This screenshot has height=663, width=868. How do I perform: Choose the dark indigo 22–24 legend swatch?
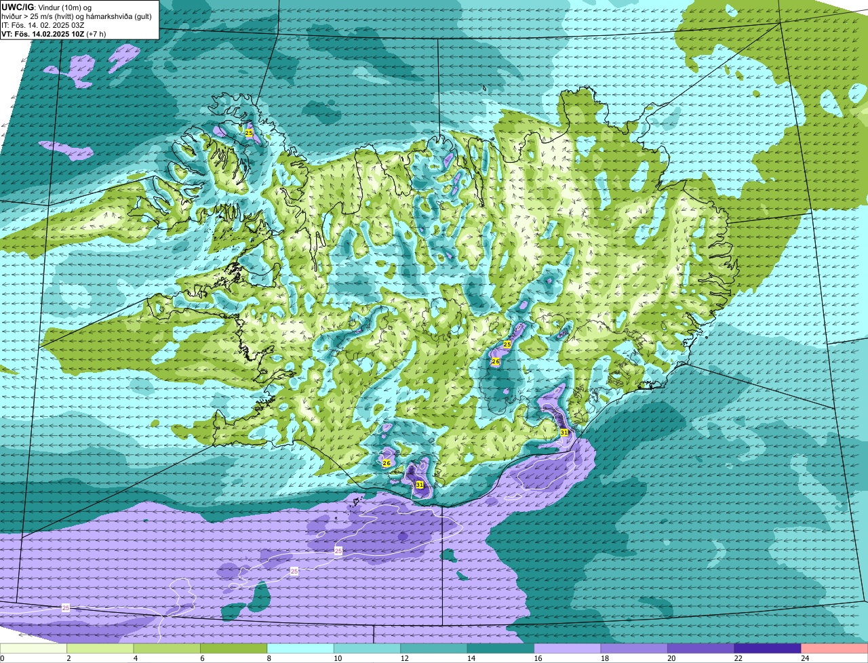coord(768,648)
